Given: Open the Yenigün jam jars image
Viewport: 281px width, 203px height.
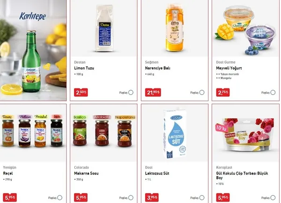Looking at the screenshot, I should click(x=33, y=133).
